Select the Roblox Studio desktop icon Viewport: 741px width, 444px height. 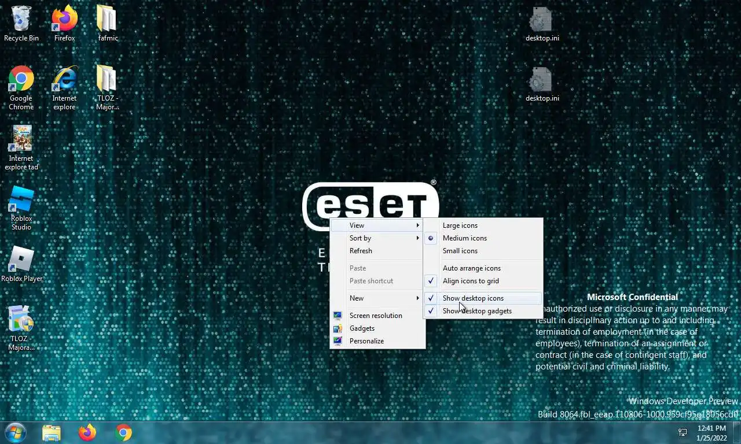21,208
